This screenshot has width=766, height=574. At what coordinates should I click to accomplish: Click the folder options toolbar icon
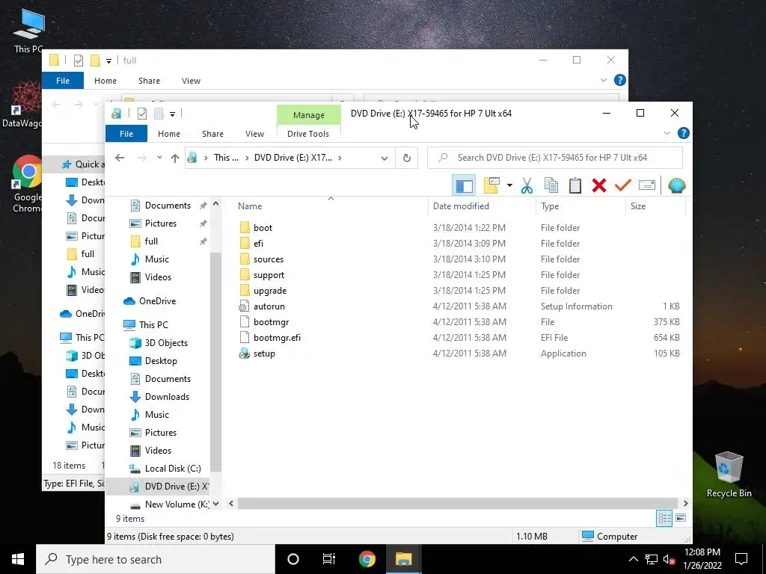point(491,185)
